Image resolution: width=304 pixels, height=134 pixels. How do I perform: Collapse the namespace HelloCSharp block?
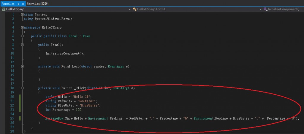[22, 28]
